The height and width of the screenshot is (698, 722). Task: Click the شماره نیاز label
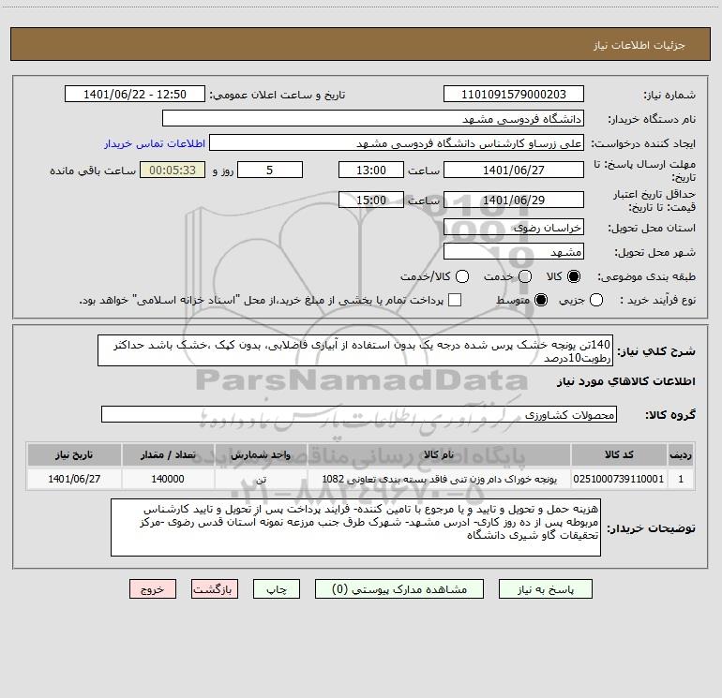click(x=669, y=96)
